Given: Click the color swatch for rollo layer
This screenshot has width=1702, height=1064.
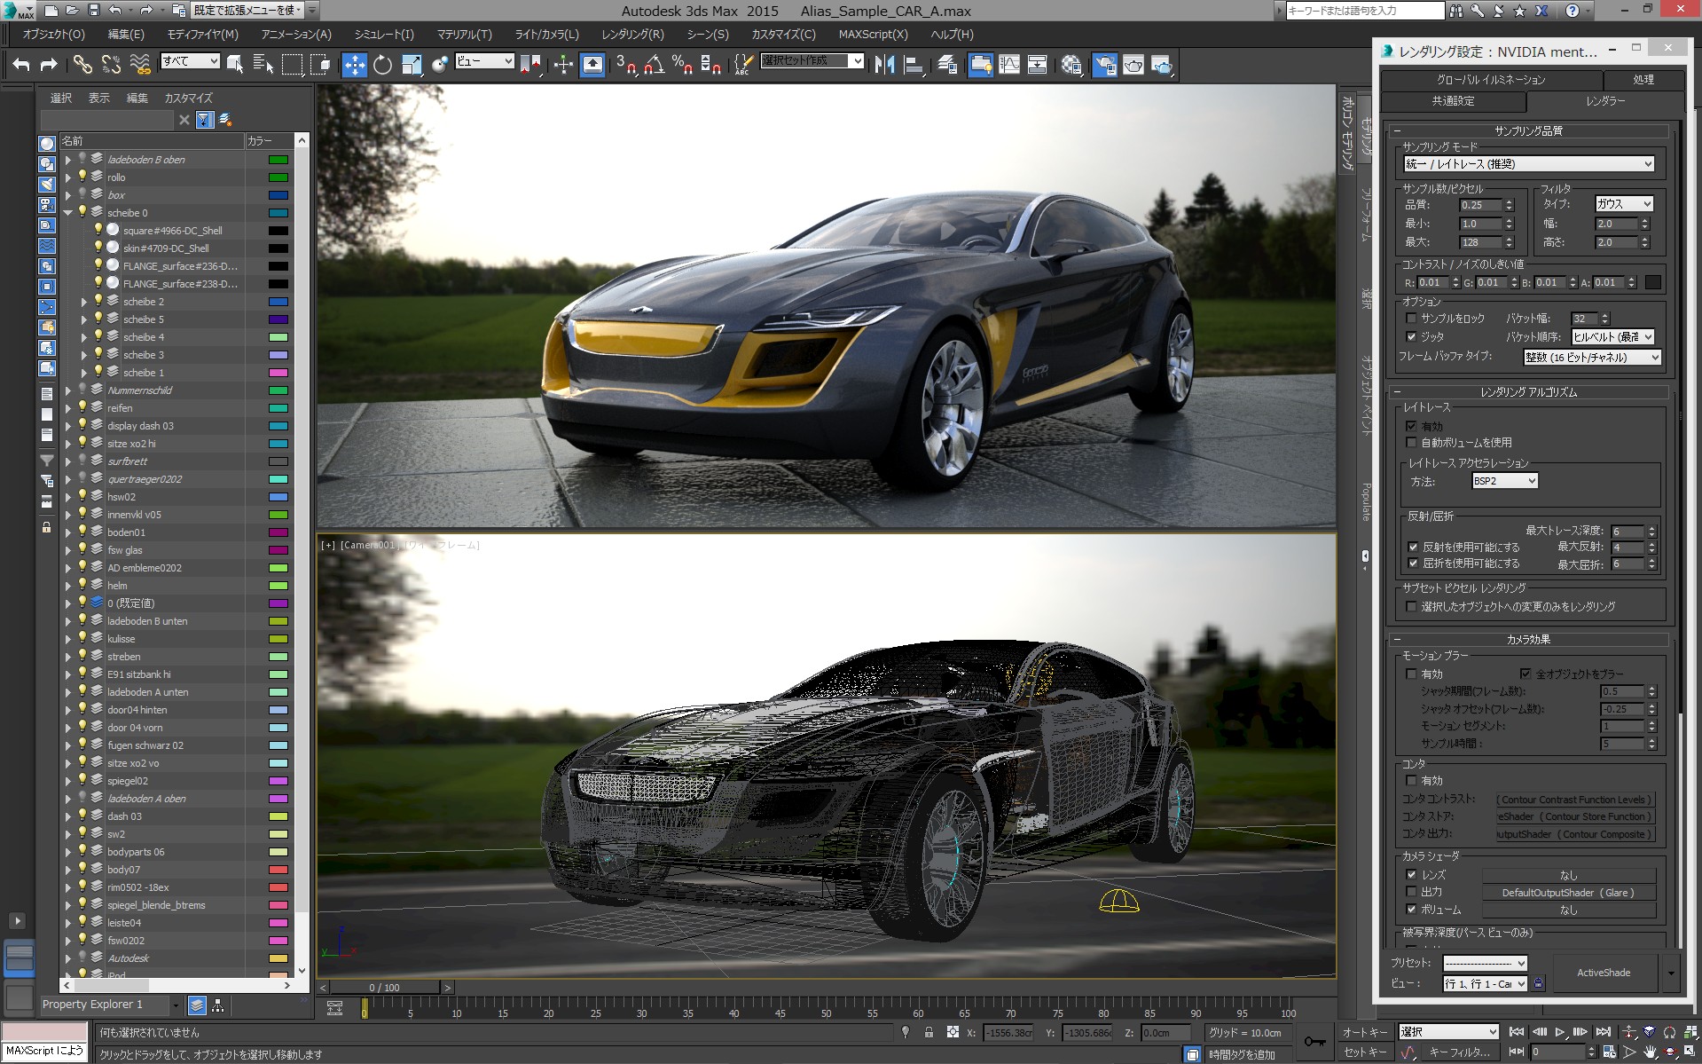Looking at the screenshot, I should point(278,177).
